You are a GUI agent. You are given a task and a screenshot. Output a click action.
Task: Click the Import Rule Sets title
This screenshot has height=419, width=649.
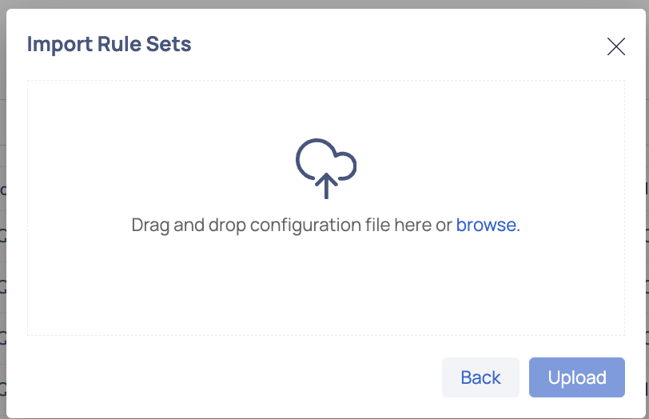[x=109, y=44]
